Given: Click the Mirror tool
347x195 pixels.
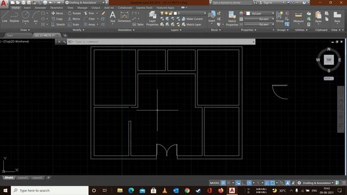Looking at the screenshot, I should click(74, 19).
